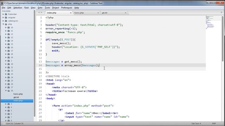Click folder icon next to 10
This screenshot has width=225, height=126.
8,27
